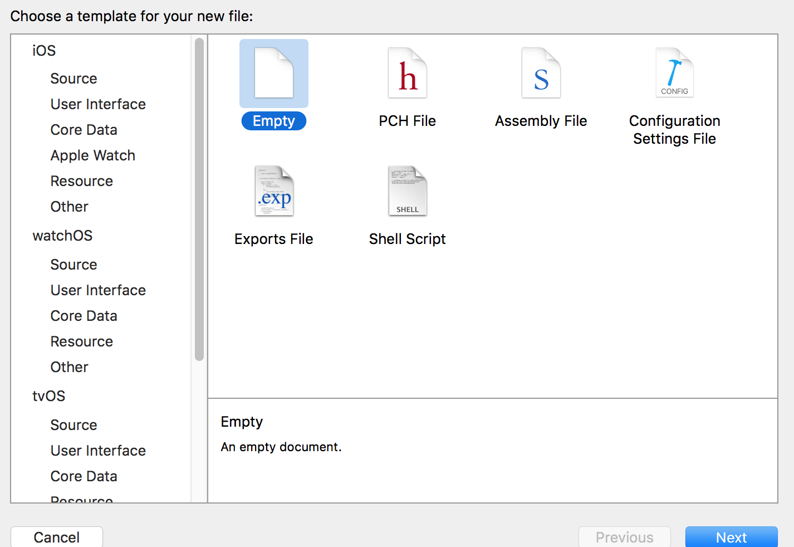Click the category list scrollbar
Viewport: 794px width, 547px height.
(x=199, y=199)
